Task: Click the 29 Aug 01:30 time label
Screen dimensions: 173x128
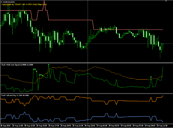Action: click(102, 126)
